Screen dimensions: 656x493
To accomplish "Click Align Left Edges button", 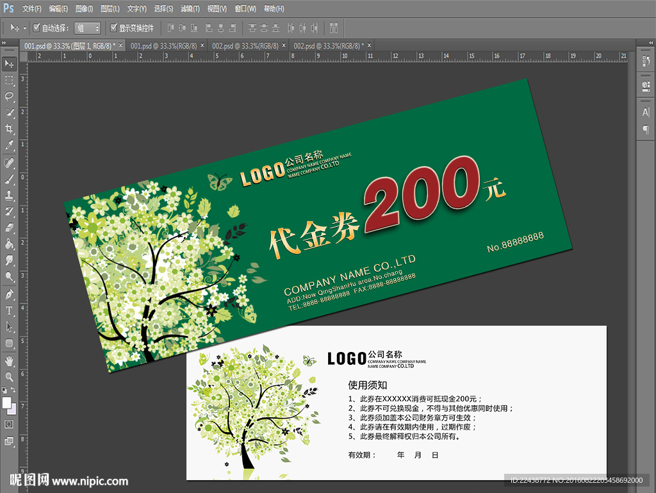I will point(209,28).
